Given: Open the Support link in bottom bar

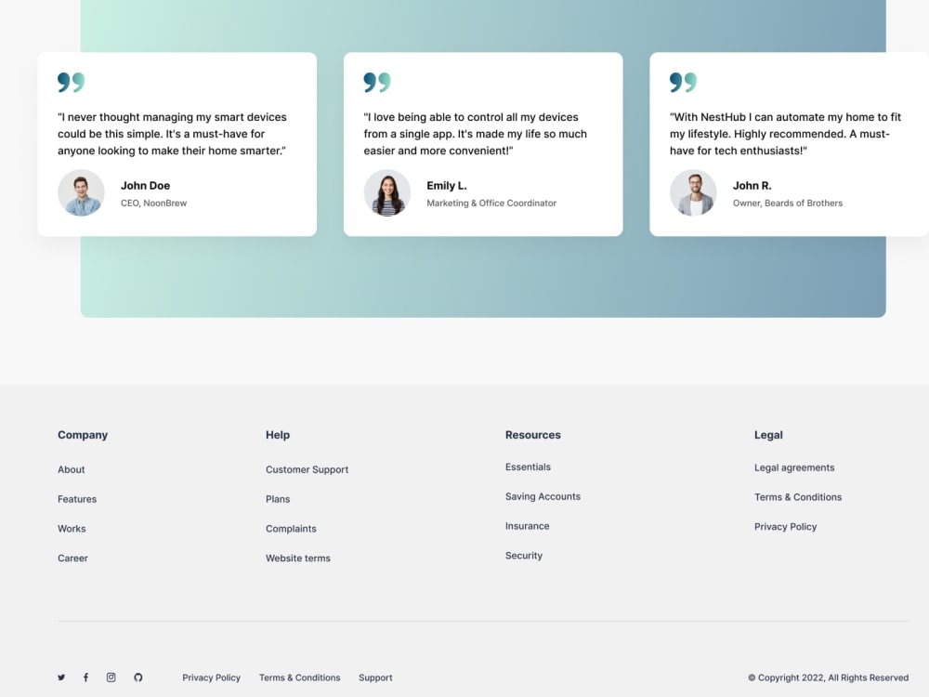Looking at the screenshot, I should (375, 677).
